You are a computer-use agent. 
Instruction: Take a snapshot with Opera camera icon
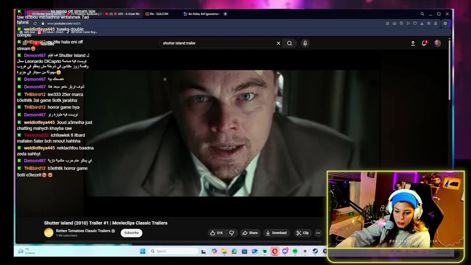click(x=394, y=23)
